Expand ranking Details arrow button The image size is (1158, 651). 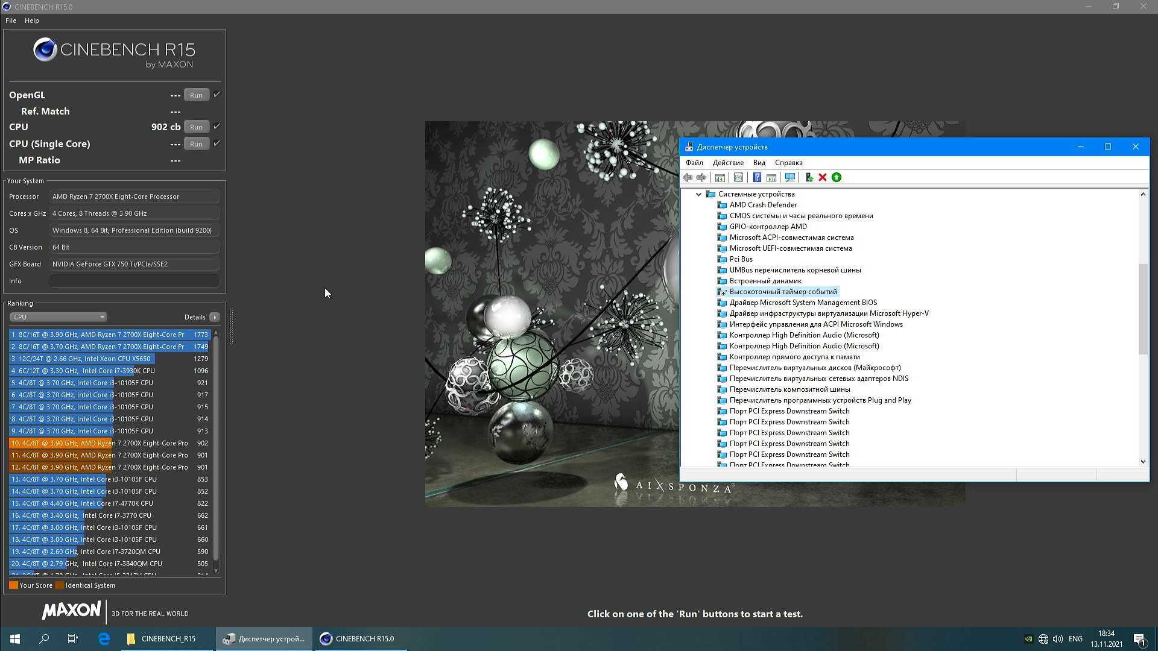pyautogui.click(x=215, y=317)
